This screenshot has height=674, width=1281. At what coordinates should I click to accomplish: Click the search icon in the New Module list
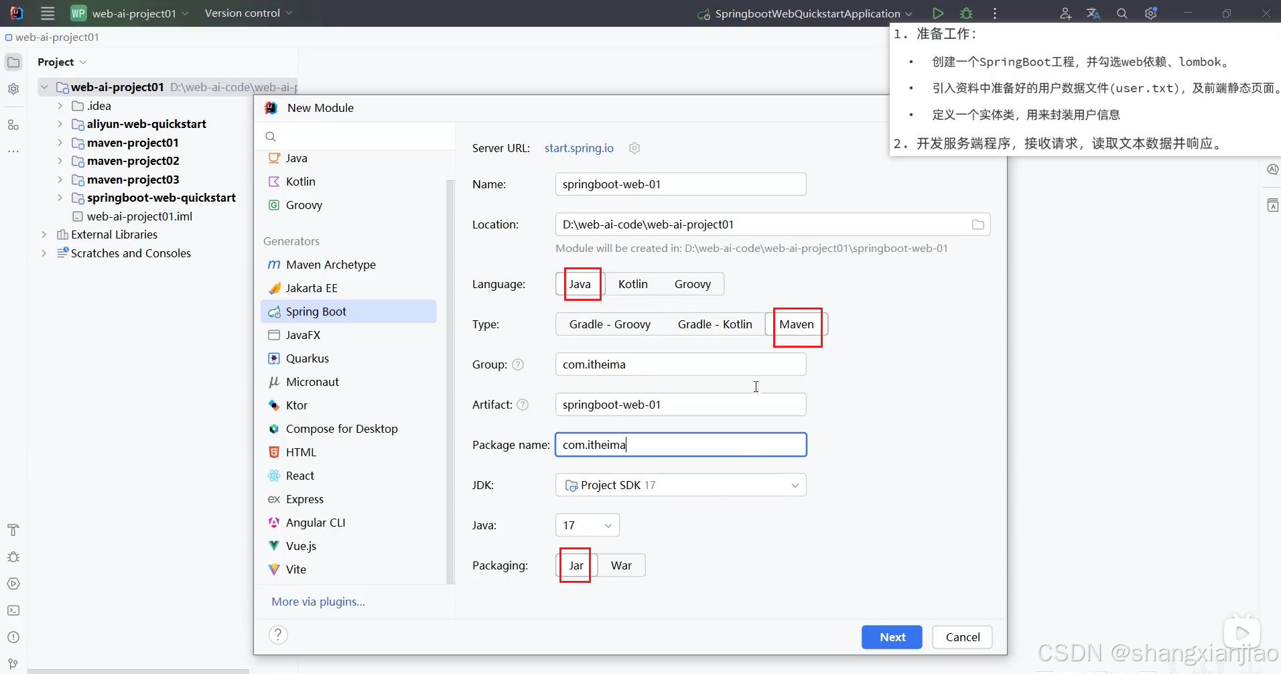click(x=271, y=137)
